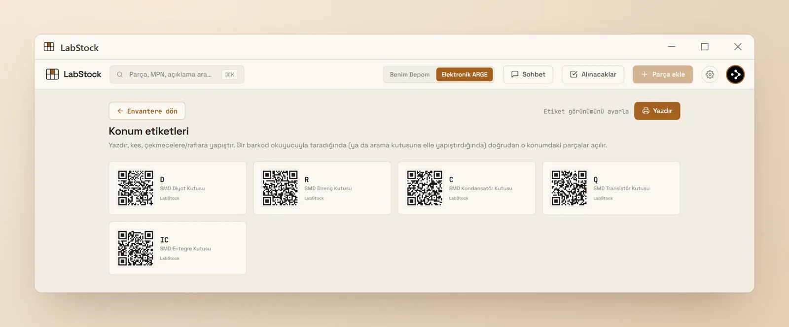
Task: Switch to Benim Depom workspace
Action: 409,74
